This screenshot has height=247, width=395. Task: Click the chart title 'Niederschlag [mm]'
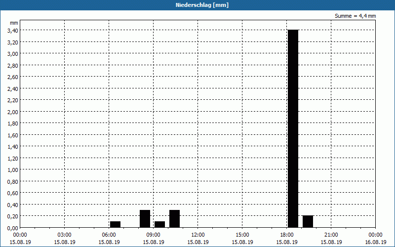pyautogui.click(x=202, y=5)
